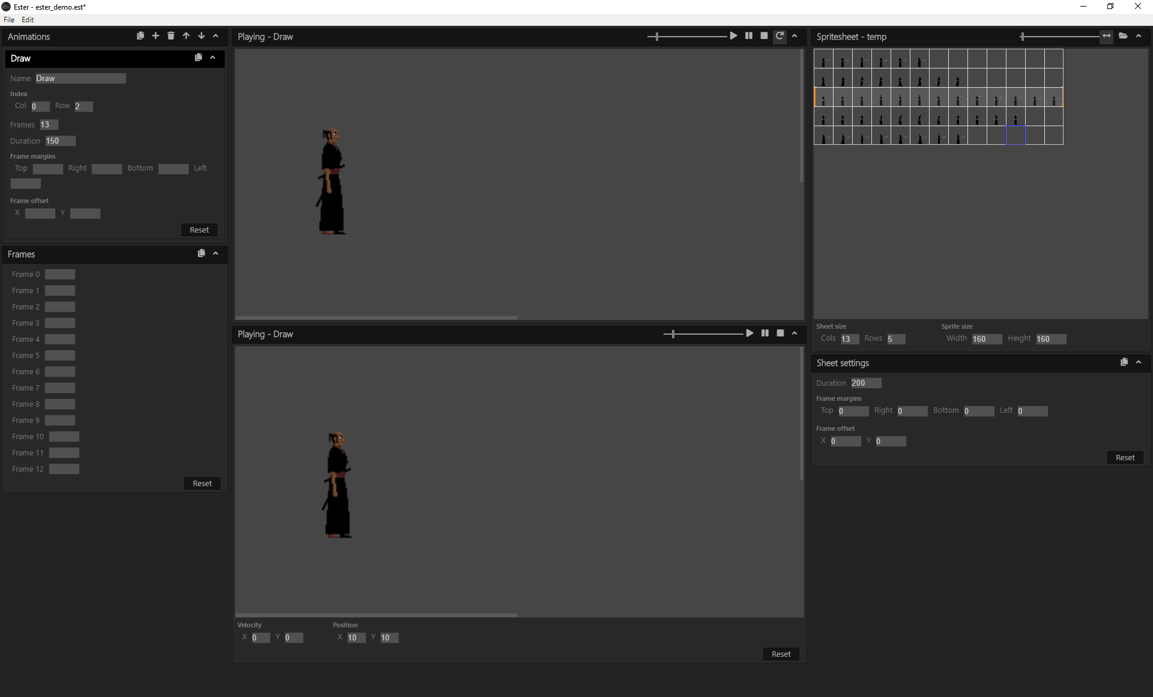Reset the Draw animation properties
The image size is (1153, 697).
(x=199, y=230)
